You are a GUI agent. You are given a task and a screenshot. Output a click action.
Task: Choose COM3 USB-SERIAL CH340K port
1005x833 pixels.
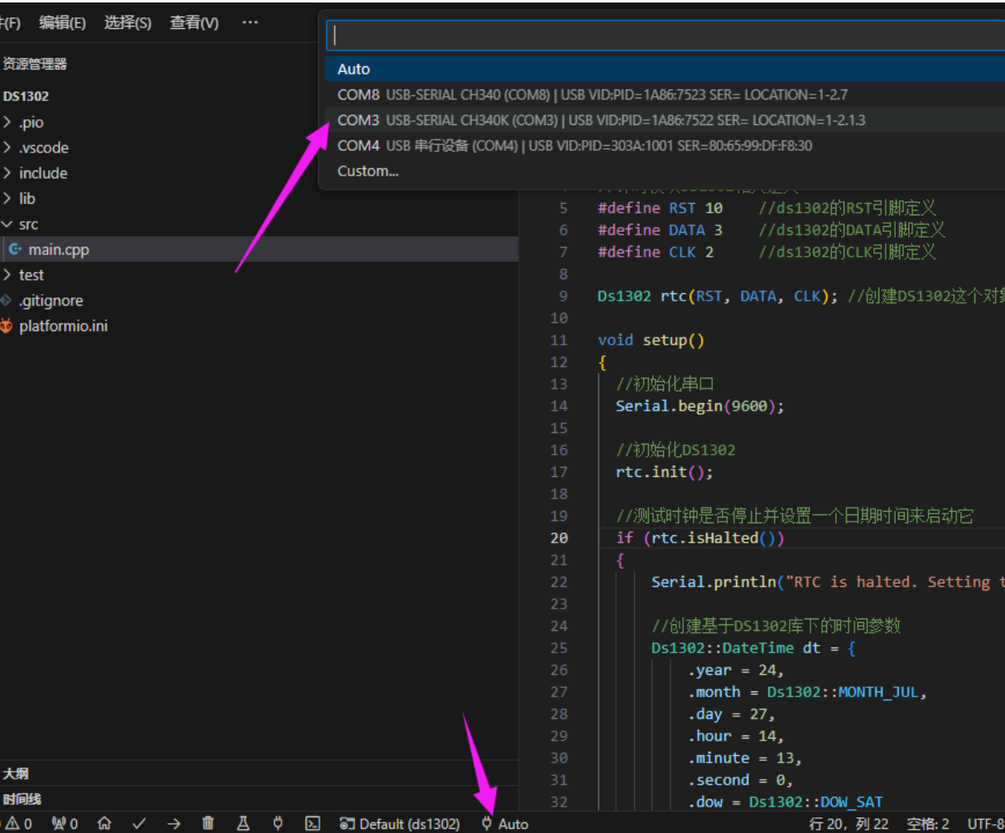[x=665, y=120]
